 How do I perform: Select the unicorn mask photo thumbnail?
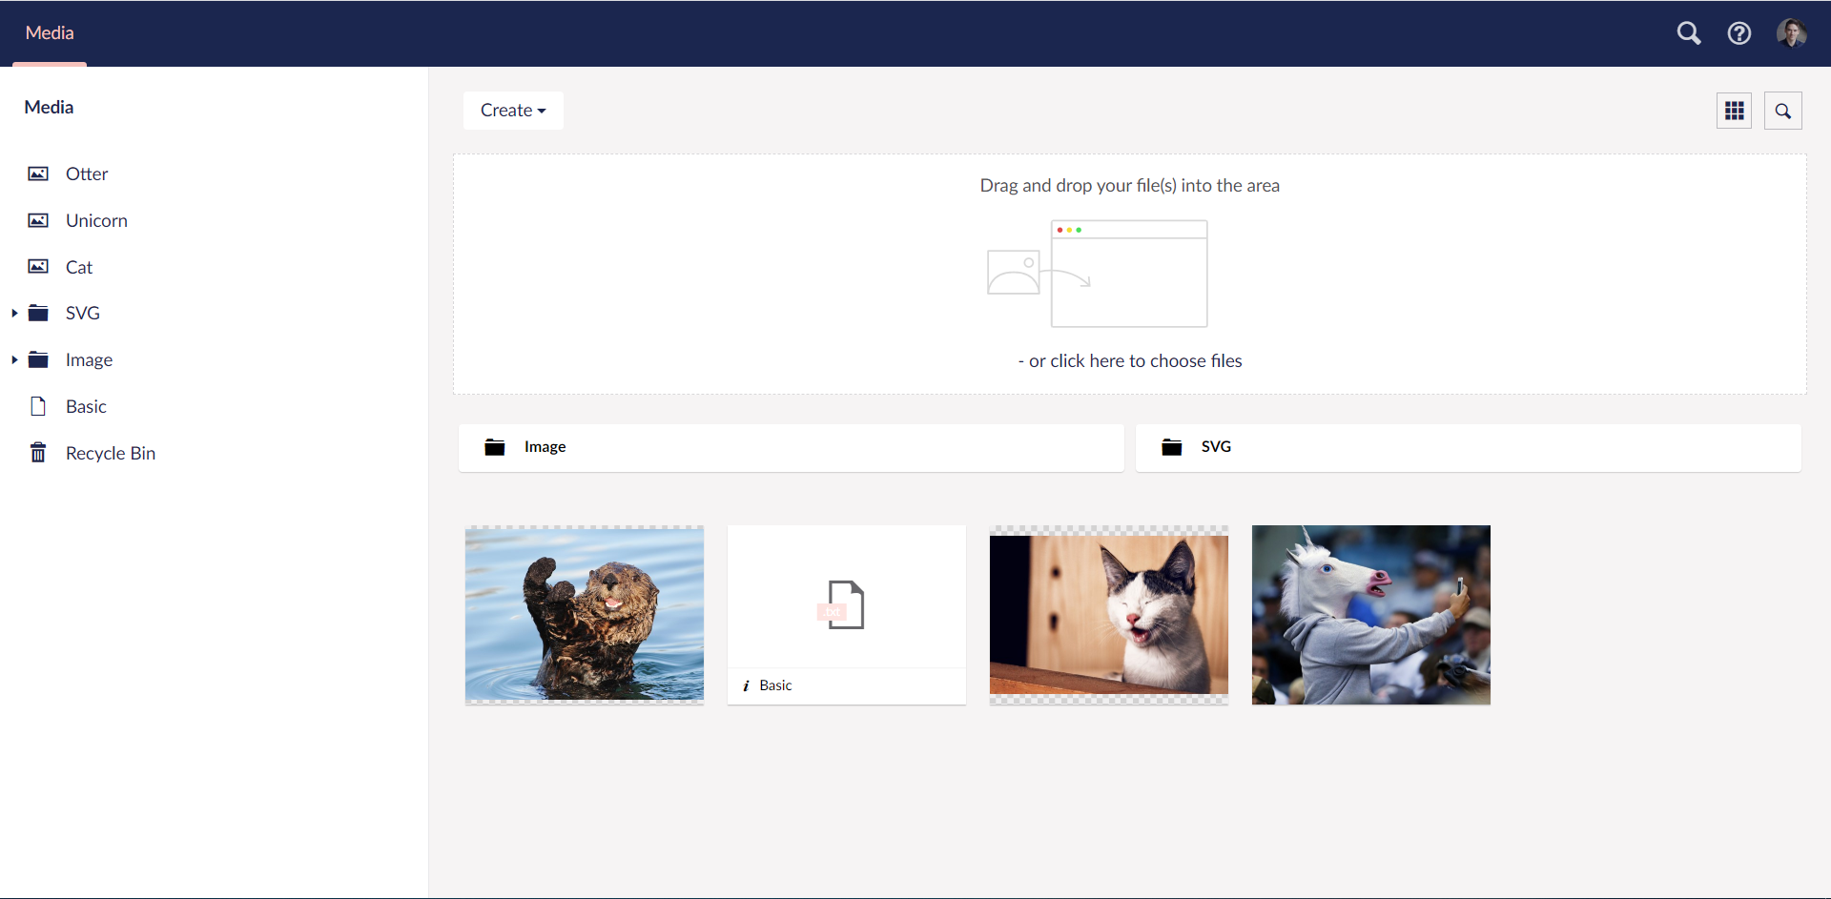coord(1371,615)
